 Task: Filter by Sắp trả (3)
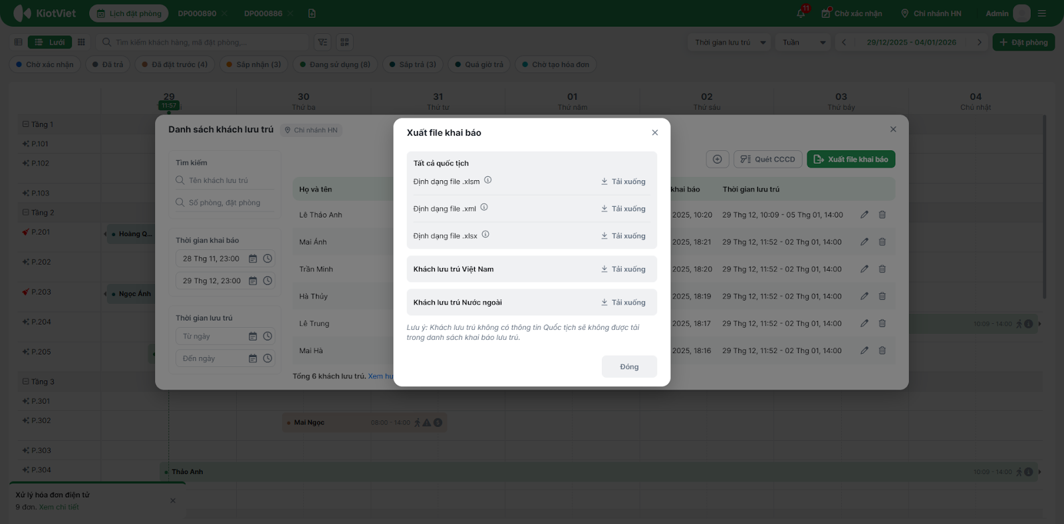[x=413, y=65]
